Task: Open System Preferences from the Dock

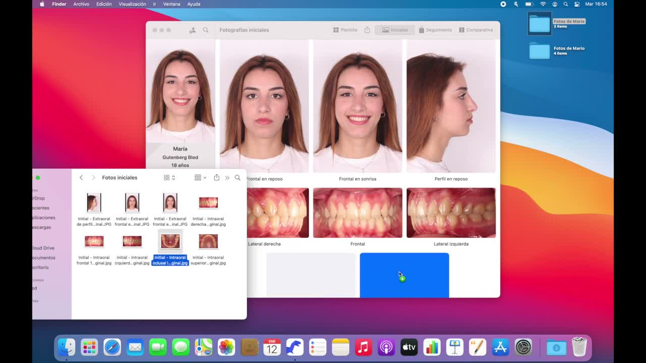Action: [523, 347]
